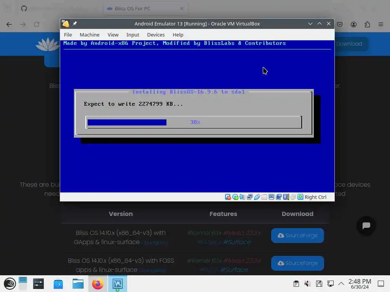
Task: Open Discover software store from taskbar
Action: [x=58, y=284]
